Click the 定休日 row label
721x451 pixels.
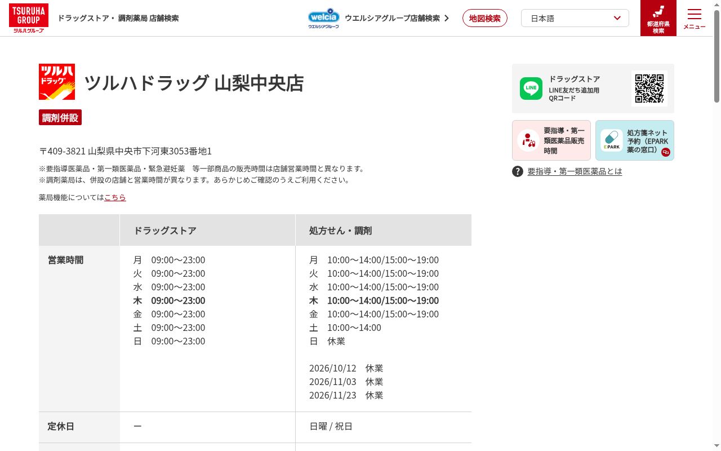click(61, 426)
